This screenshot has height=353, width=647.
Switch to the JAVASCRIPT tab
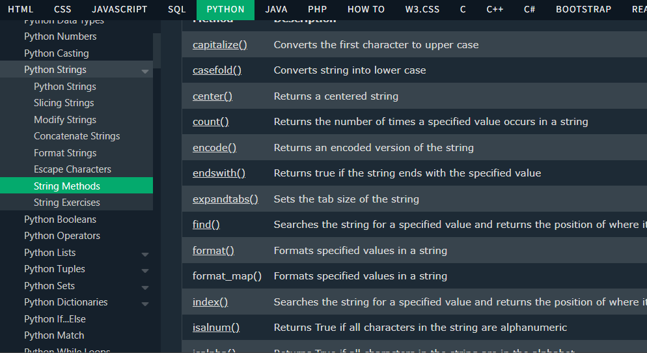click(119, 10)
